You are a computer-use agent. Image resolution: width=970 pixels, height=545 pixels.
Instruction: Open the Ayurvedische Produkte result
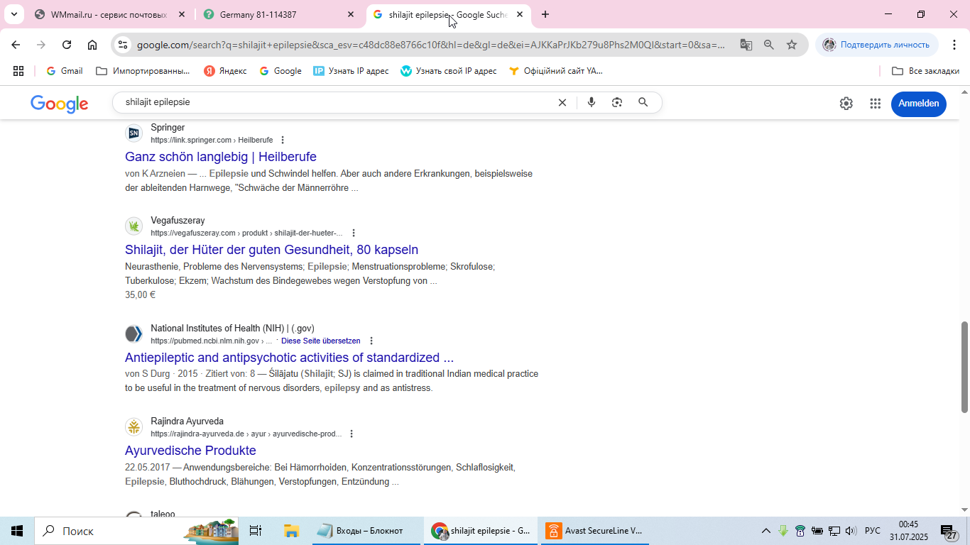pyautogui.click(x=190, y=451)
